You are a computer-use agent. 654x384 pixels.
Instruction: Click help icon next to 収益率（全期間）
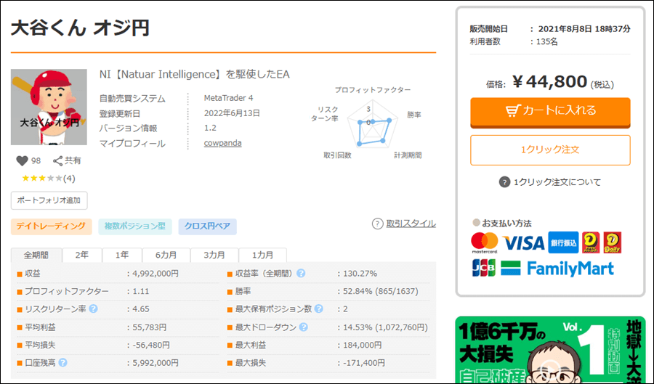[301, 274]
